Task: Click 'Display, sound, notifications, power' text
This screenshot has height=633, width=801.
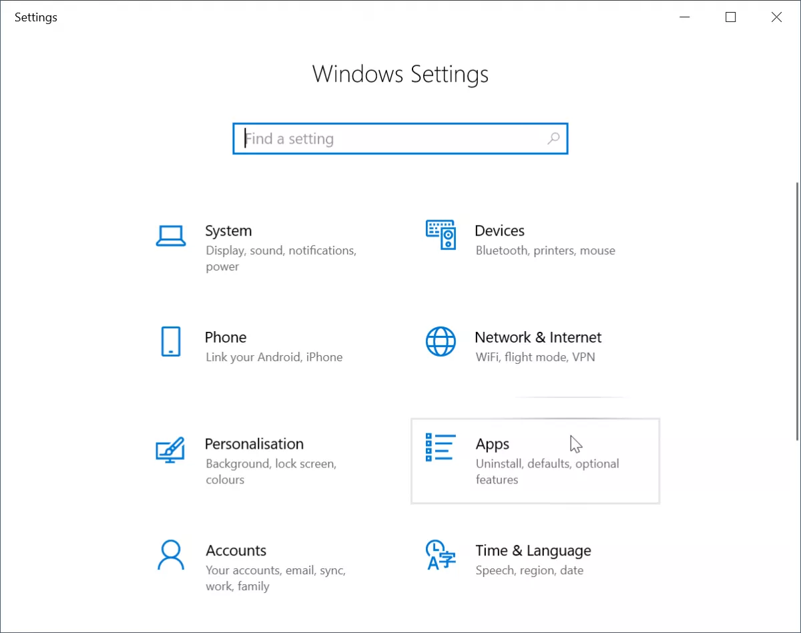Action: 281,258
